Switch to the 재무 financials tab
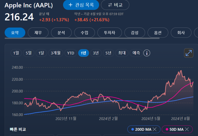Image resolution: width=198 pixels, height=136 pixels. (38, 33)
